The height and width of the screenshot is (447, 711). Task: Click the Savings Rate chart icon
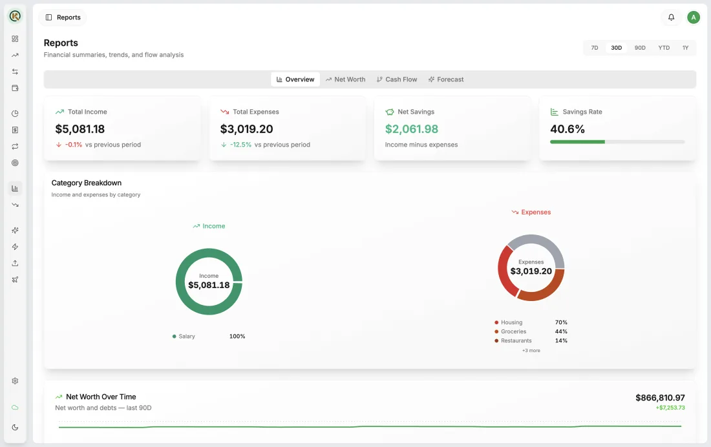554,112
